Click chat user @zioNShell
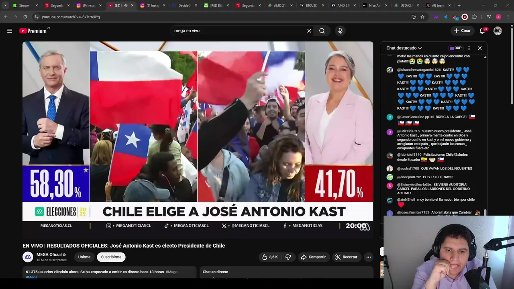 pos(406,199)
